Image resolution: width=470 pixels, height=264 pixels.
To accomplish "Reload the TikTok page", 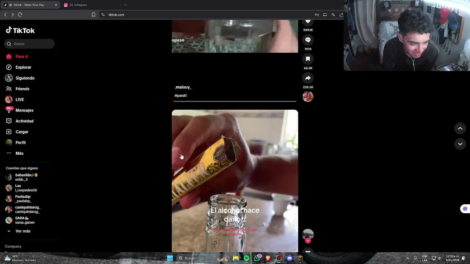I will coord(20,15).
